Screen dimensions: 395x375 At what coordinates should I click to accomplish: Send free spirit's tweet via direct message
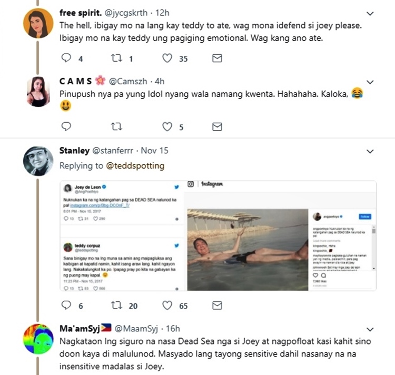pyautogui.click(x=217, y=58)
